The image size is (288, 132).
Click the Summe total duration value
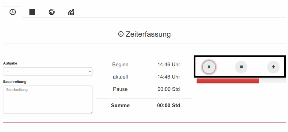pos(169,106)
